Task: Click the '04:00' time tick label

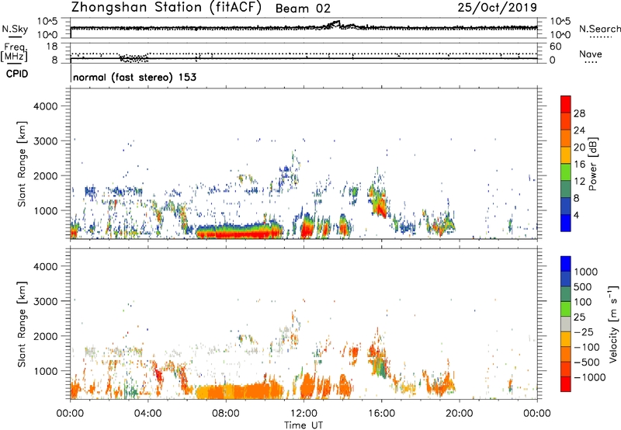Action: point(147,414)
